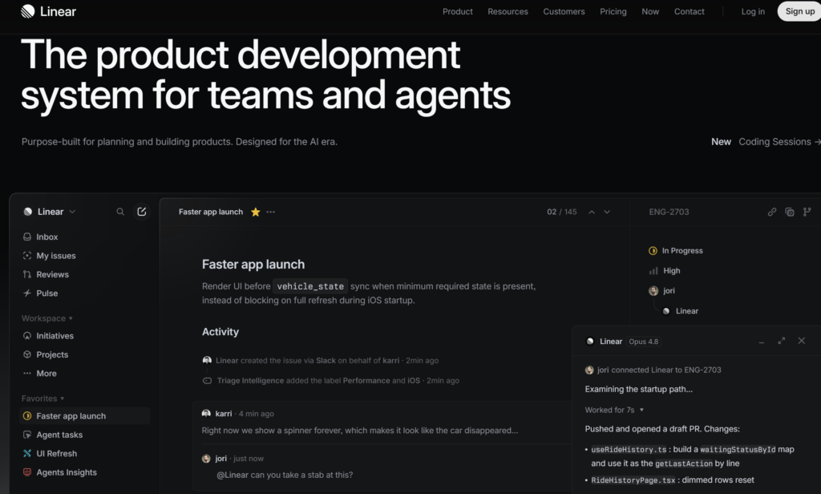
Task: Collapse the Workspace section
Action: [47, 318]
